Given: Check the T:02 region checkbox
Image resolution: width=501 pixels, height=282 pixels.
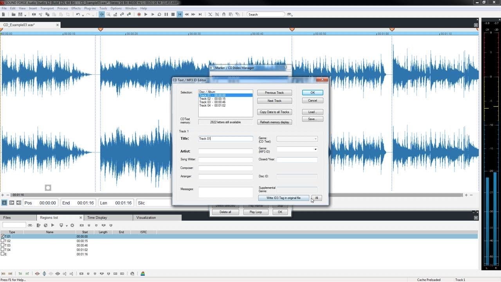Looking at the screenshot, I should (2, 241).
